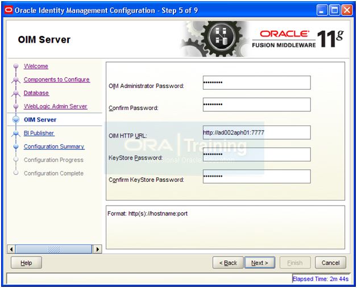Click sidebar scrollbar left arrow
The width and height of the screenshot is (357, 288).
click(11, 249)
